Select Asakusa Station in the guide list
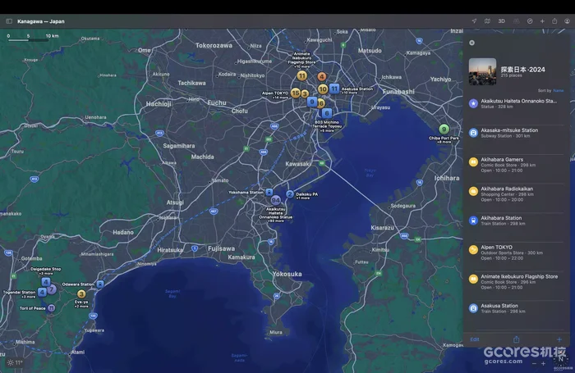575x373 pixels. [517, 308]
